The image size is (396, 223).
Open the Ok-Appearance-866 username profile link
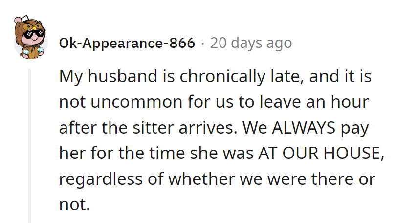point(127,44)
